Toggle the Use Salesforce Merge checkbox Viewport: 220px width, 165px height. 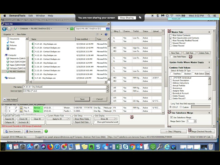[x=171, y=118]
